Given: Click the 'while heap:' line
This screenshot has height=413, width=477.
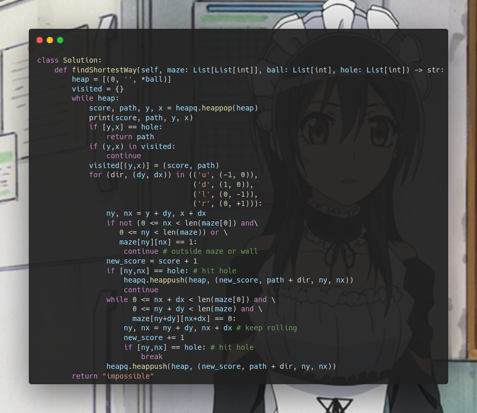Looking at the screenshot, I should pyautogui.click(x=95, y=98).
